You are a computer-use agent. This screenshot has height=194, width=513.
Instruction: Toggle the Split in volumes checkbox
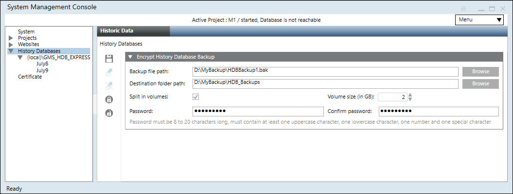[196, 97]
